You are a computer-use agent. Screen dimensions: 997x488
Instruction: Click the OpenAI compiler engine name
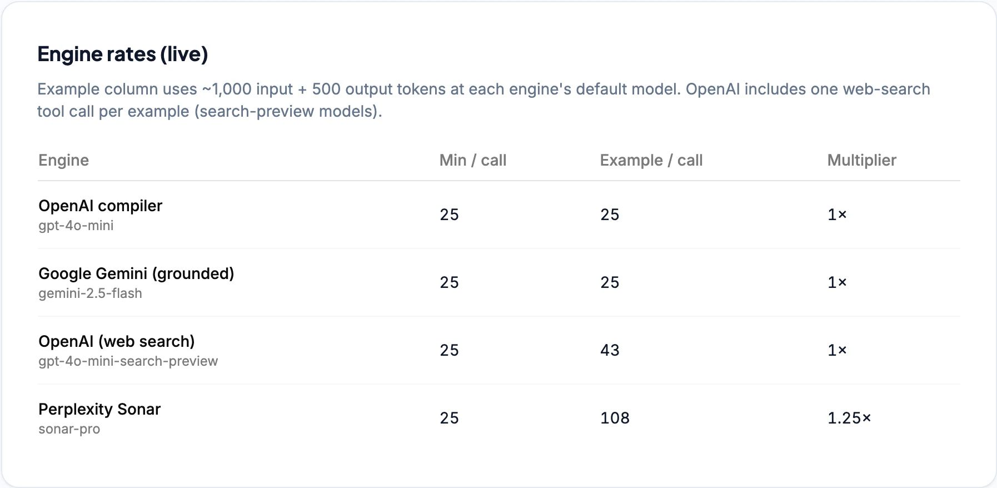coord(101,206)
